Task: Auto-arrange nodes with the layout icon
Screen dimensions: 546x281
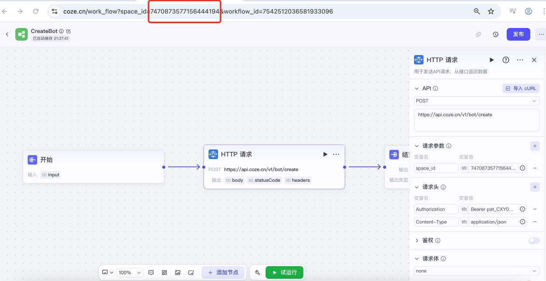Action: [x=164, y=272]
